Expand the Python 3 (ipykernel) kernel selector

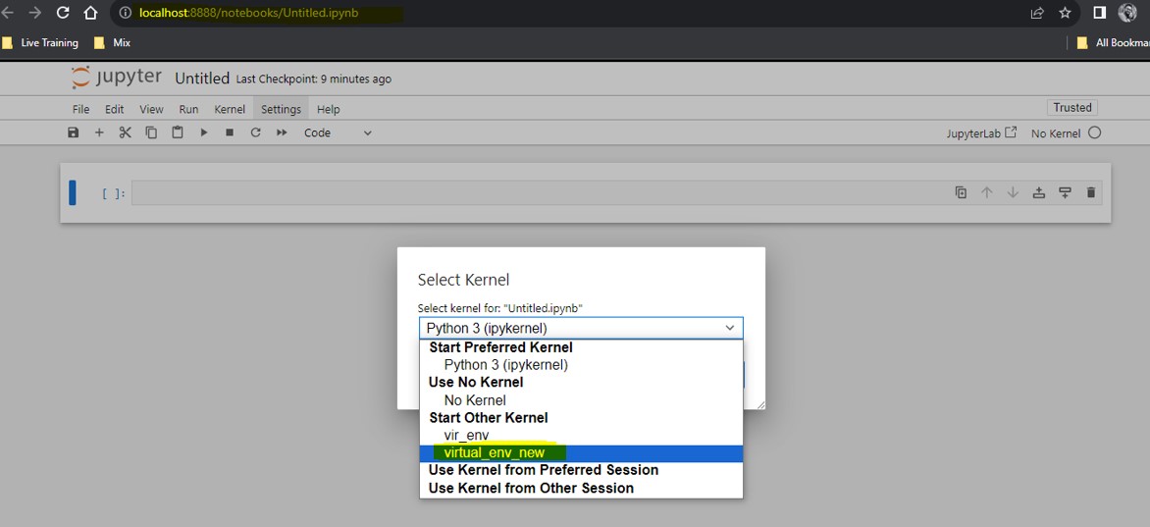click(581, 328)
